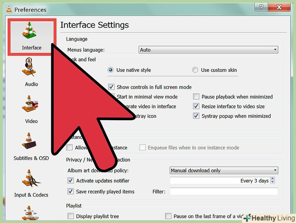This screenshot has height=223, width=296.
Task: Click the Filter label
Action: point(159,192)
